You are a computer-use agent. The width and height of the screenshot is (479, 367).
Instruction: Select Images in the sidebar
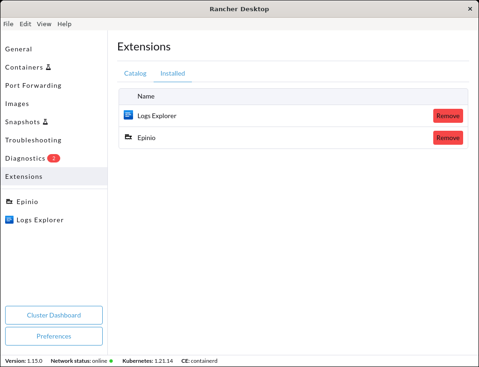tap(17, 104)
